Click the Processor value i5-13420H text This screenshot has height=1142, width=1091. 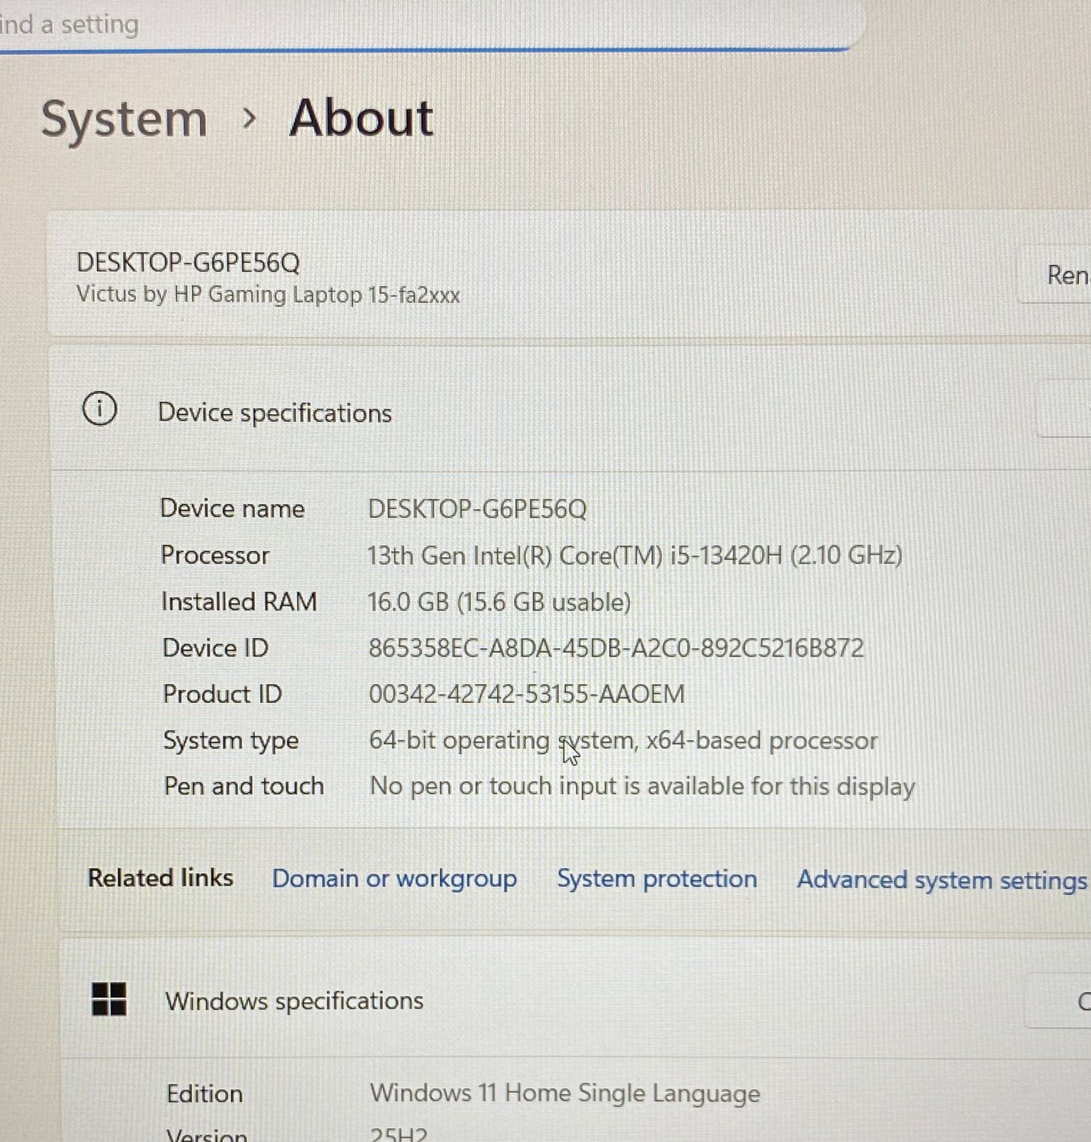click(x=634, y=555)
